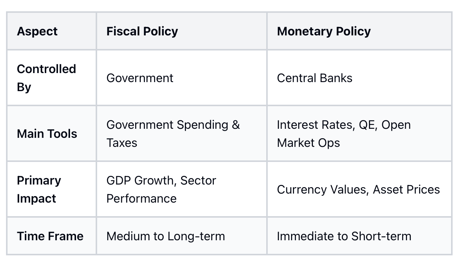Image resolution: width=459 pixels, height=267 pixels.
Task: Click the Main Tools row label
Action: click(52, 133)
